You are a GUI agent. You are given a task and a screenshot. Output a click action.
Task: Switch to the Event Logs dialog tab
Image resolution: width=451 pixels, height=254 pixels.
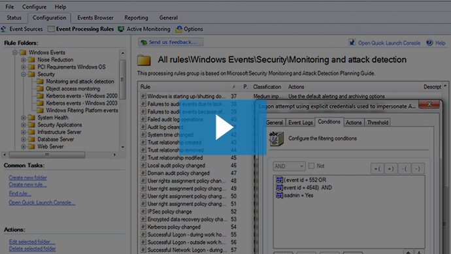[300, 123]
